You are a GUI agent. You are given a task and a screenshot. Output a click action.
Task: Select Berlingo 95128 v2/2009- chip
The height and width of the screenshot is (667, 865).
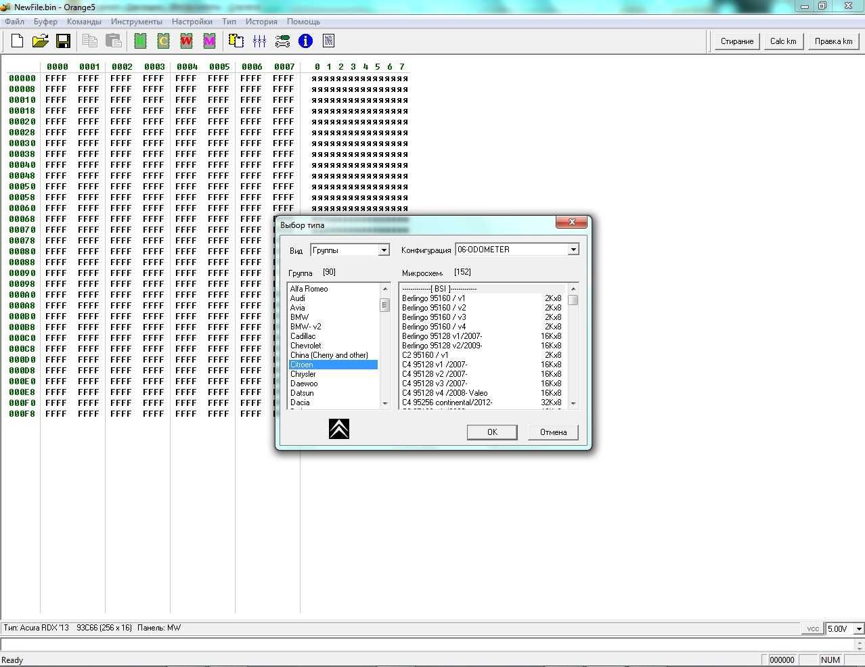point(482,346)
